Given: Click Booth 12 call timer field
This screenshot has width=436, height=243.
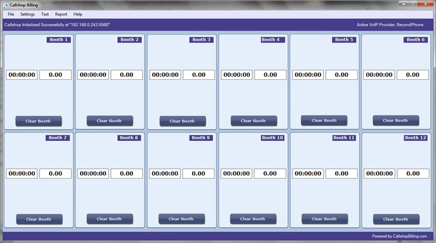Looking at the screenshot, I should (379, 174).
